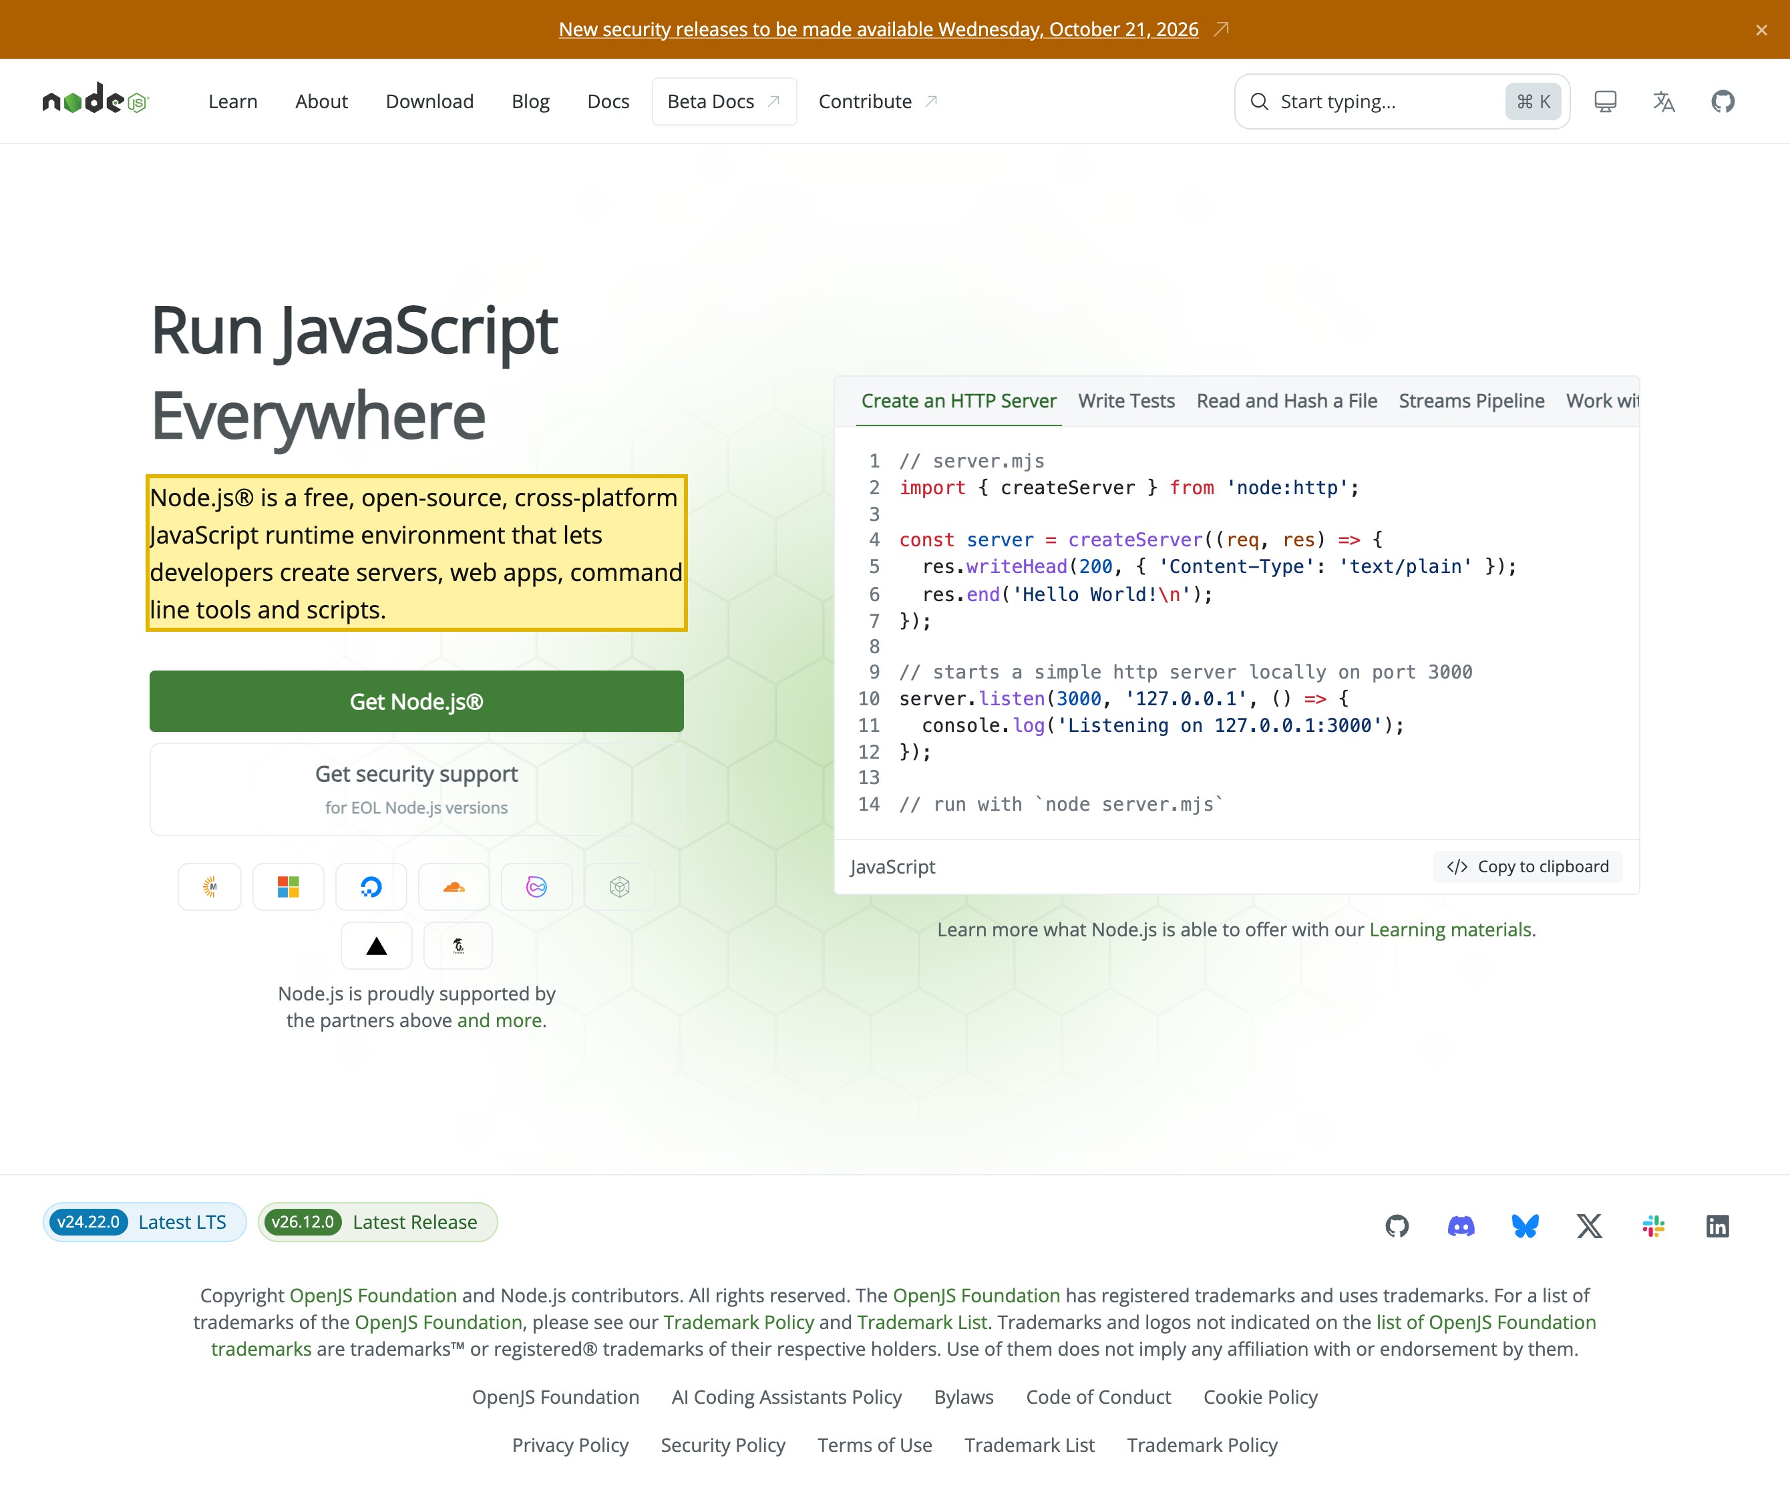Screen dimensions: 1790x1496
Task: Open the Learn menu item
Action: (x=232, y=102)
